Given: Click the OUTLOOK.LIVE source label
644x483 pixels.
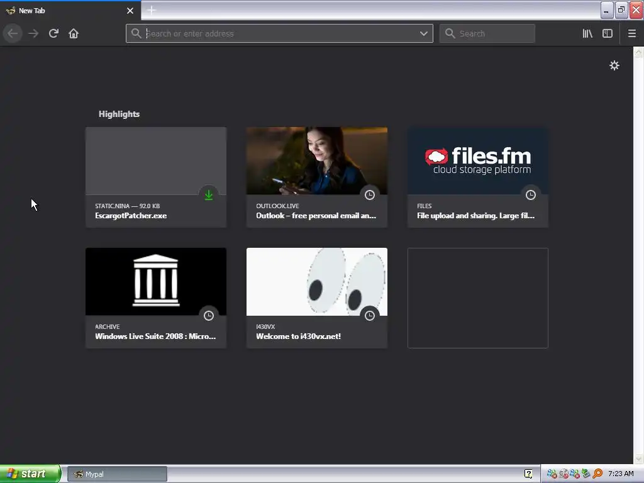Looking at the screenshot, I should pos(277,206).
